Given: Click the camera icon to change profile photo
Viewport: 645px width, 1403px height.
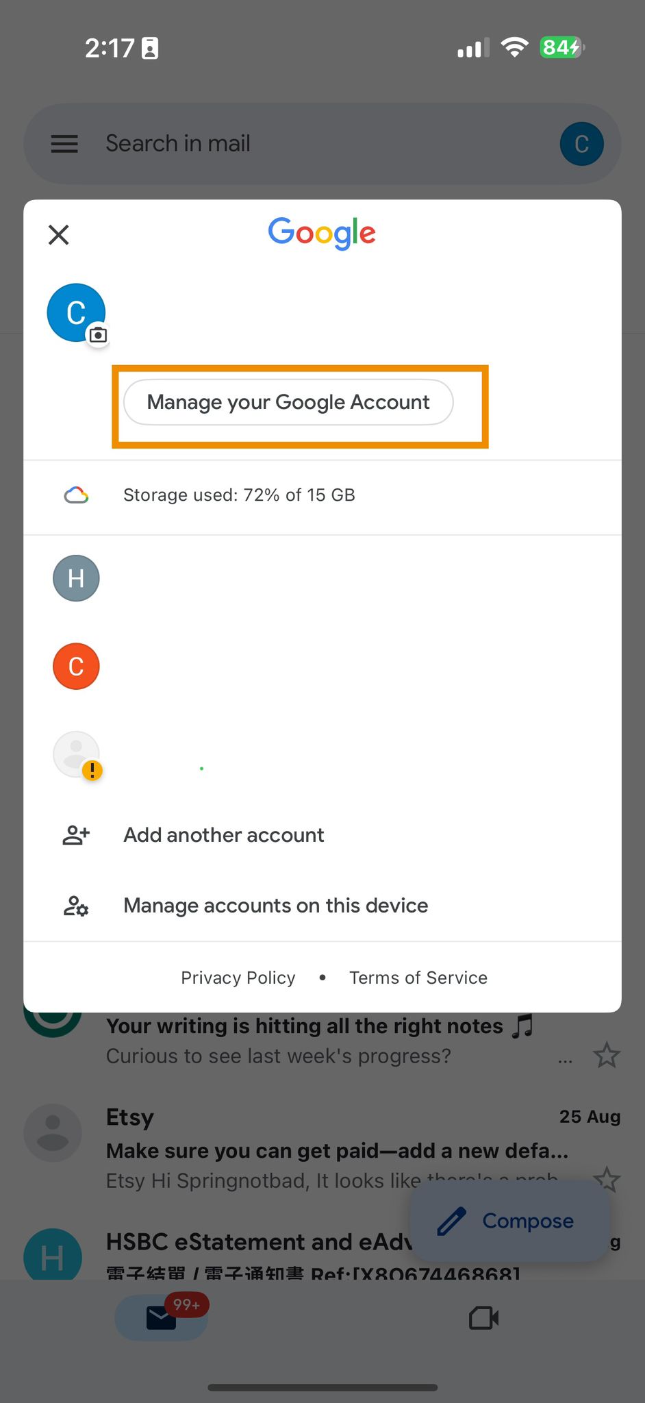Looking at the screenshot, I should (x=98, y=334).
